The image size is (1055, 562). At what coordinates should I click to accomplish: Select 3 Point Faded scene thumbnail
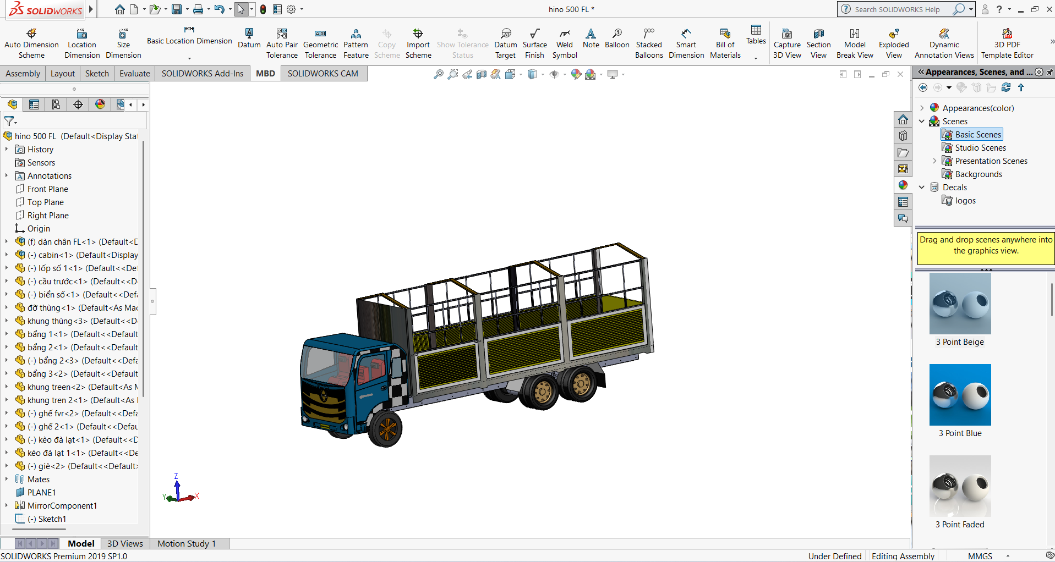(960, 486)
